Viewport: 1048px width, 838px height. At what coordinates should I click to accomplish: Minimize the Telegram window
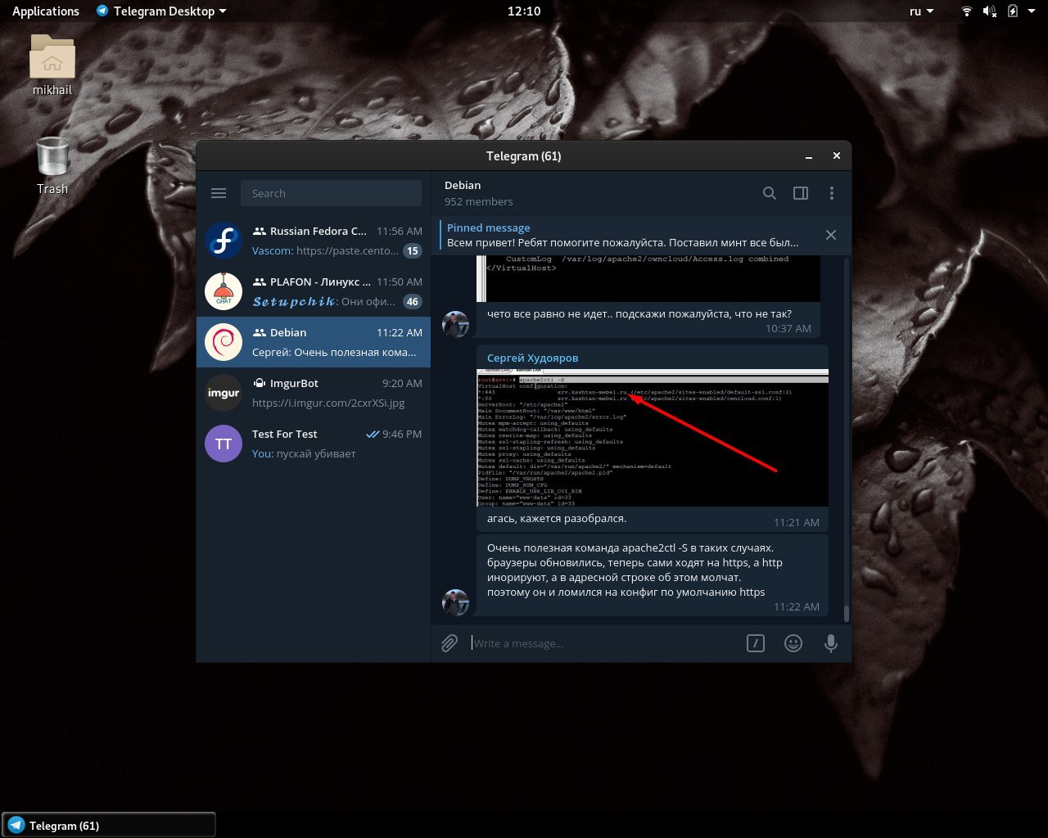[x=809, y=155]
